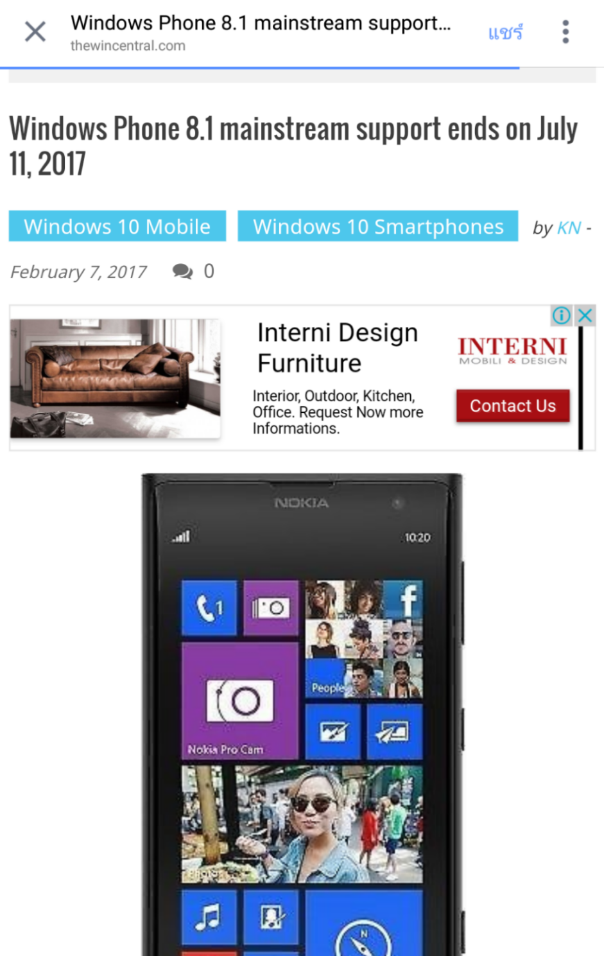
Task: Open the Windows 10 Mobile category tag
Action: coord(117,226)
